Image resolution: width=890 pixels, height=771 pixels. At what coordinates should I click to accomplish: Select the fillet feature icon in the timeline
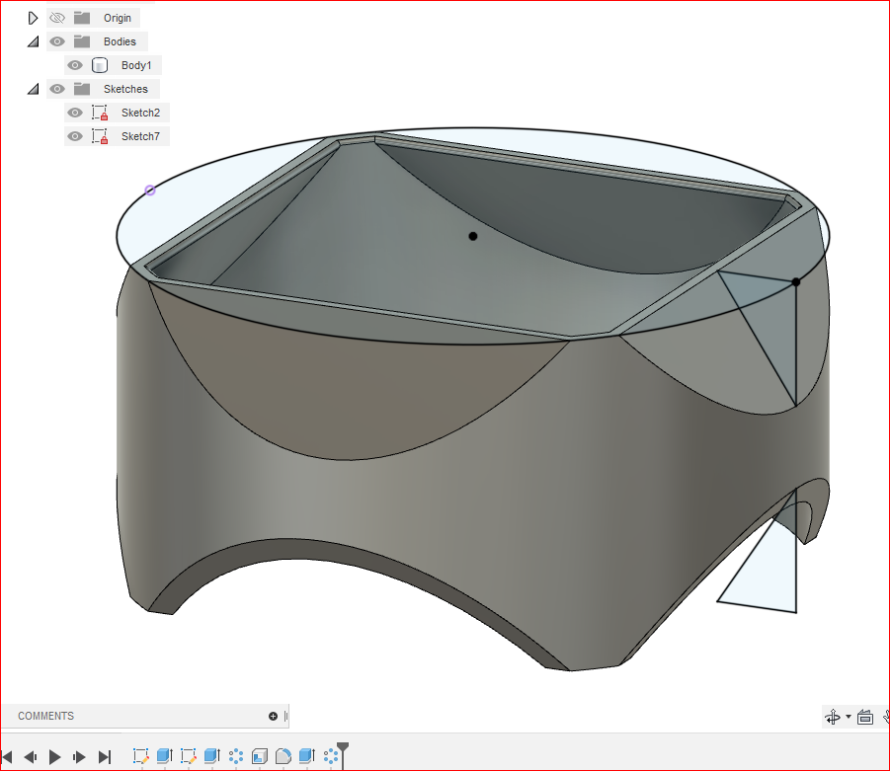(283, 756)
